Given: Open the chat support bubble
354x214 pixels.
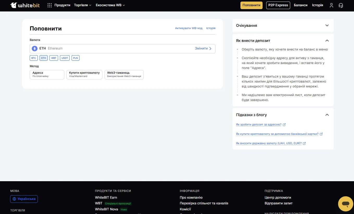Looking at the screenshot, I should coord(345,204).
